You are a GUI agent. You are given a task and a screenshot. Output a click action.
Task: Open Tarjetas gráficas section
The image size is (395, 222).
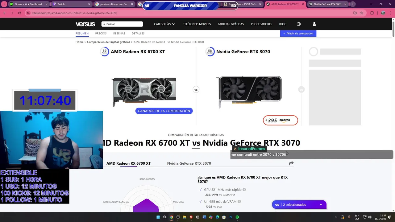point(231,24)
